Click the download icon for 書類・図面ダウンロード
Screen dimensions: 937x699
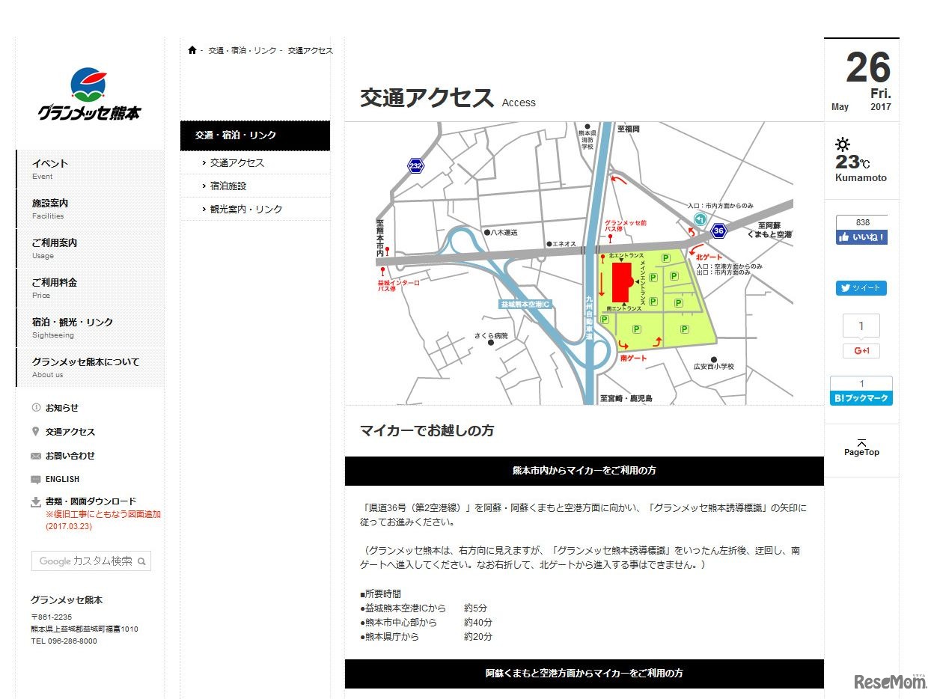point(37,501)
